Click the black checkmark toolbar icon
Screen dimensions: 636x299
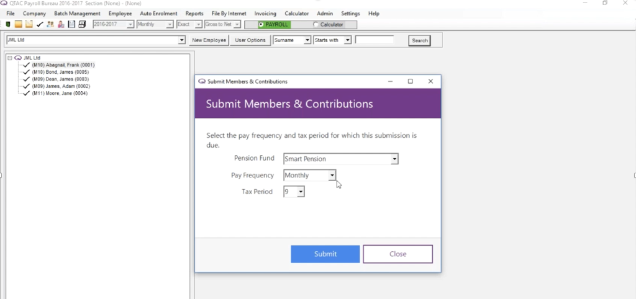[x=39, y=24]
